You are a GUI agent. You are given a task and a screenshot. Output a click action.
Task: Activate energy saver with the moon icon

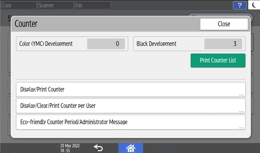click(x=254, y=5)
